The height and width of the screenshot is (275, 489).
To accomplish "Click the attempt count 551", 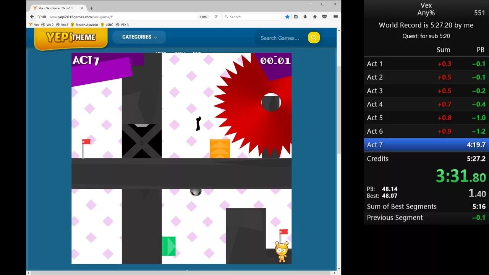I will coord(479,13).
